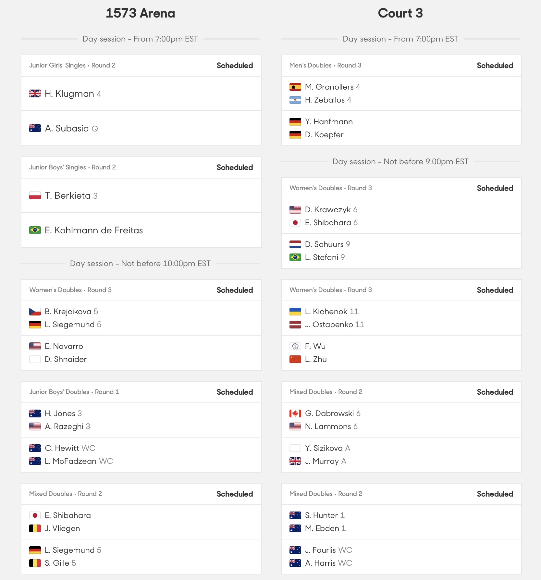Open J. Murray player page

click(322, 461)
